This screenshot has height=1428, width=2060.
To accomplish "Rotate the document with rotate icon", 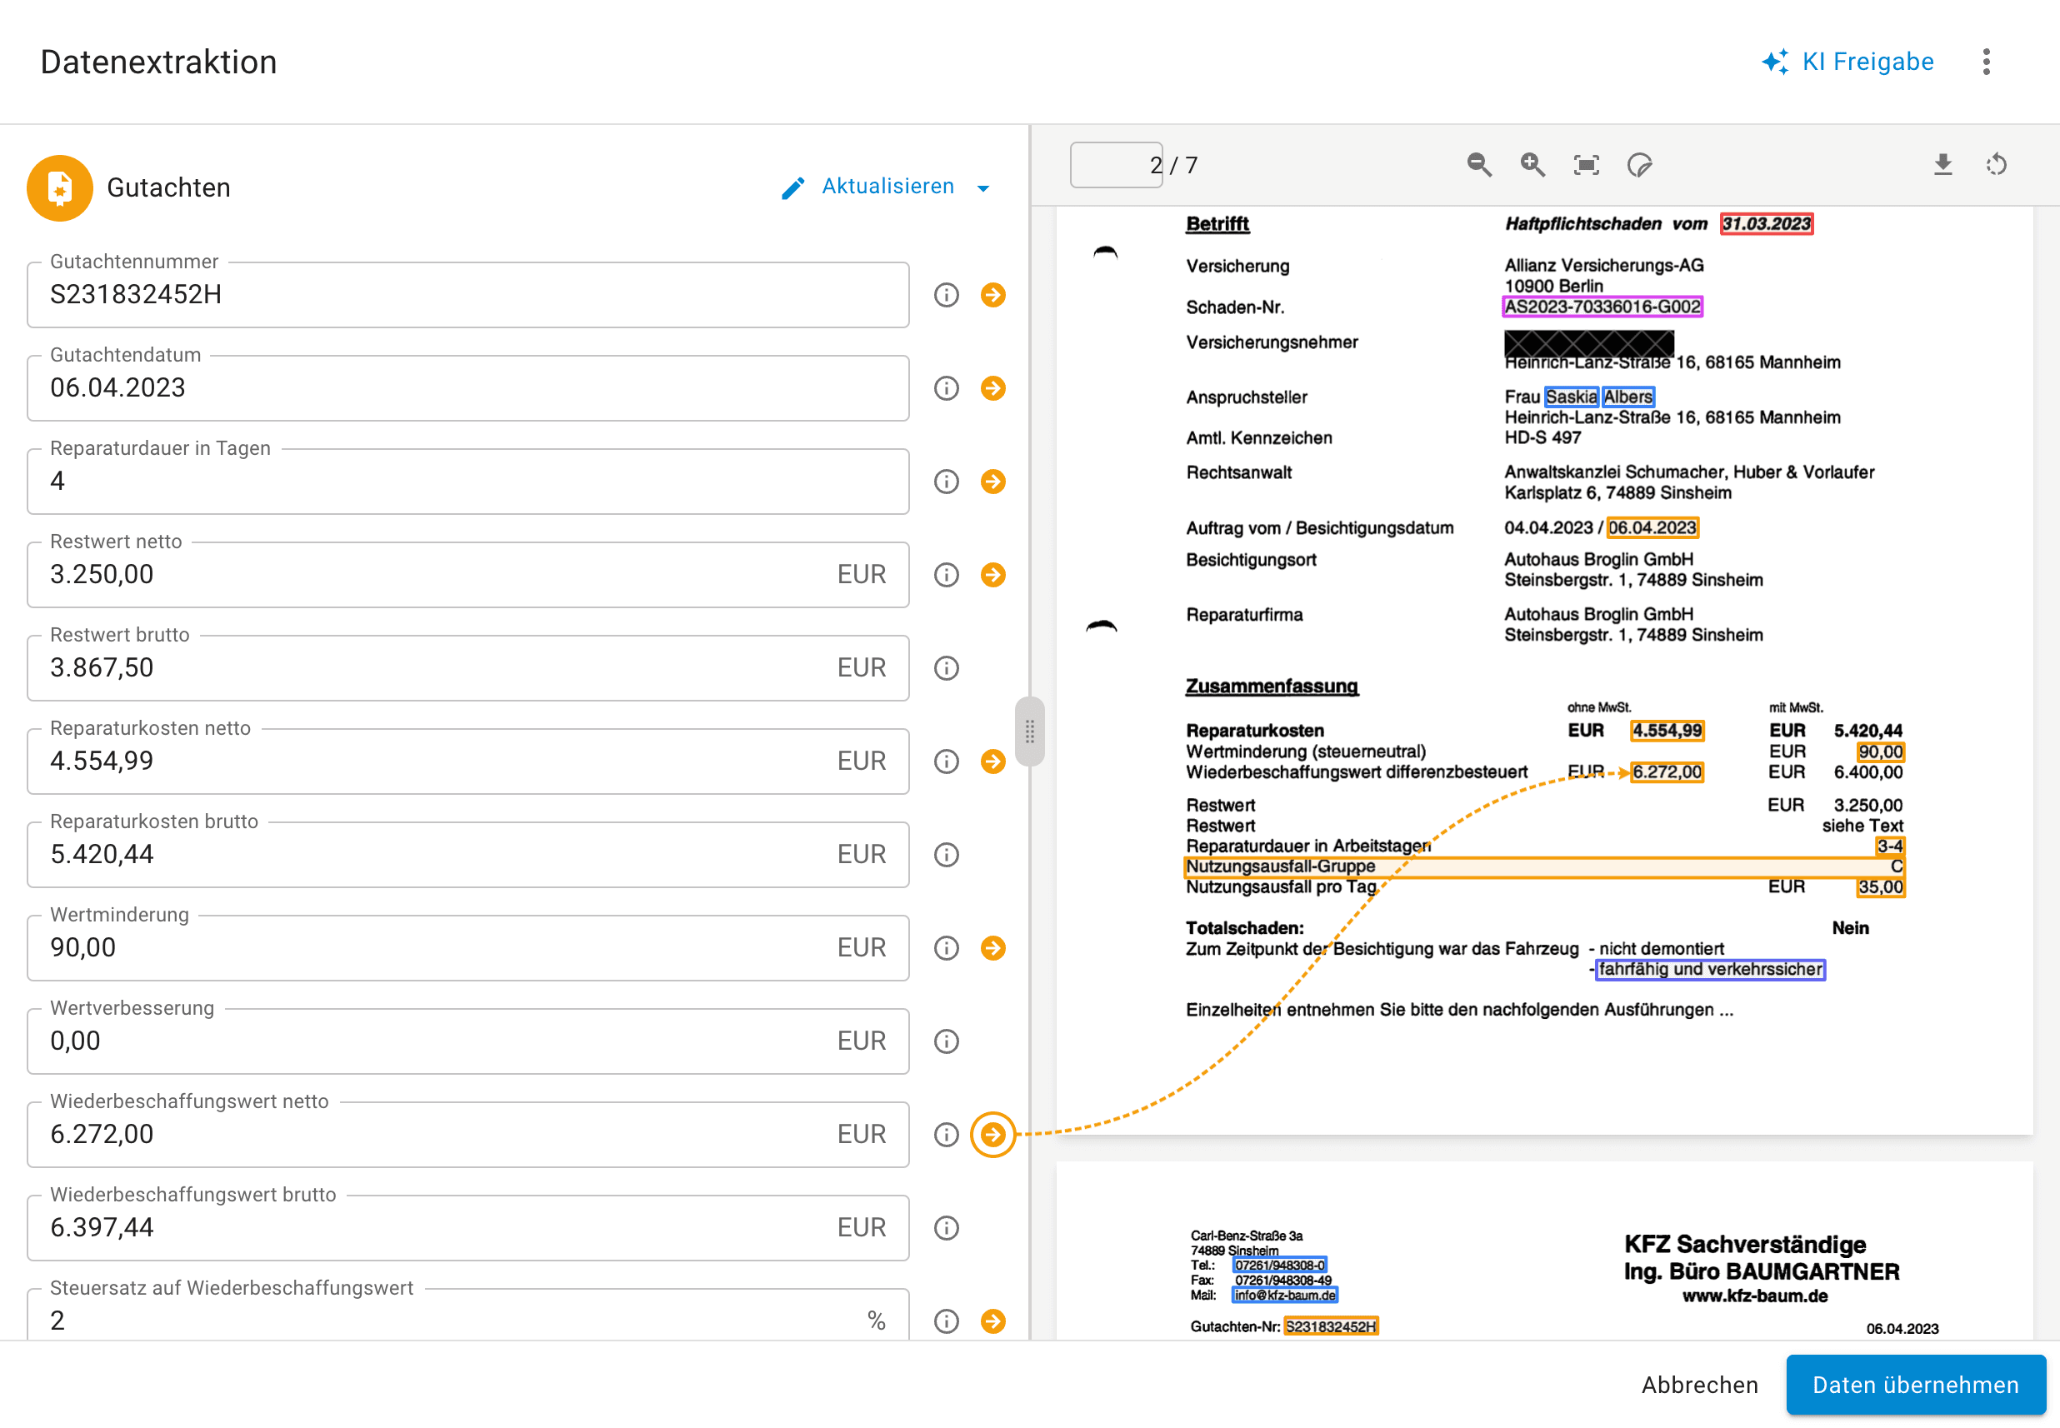I will click(x=1996, y=165).
